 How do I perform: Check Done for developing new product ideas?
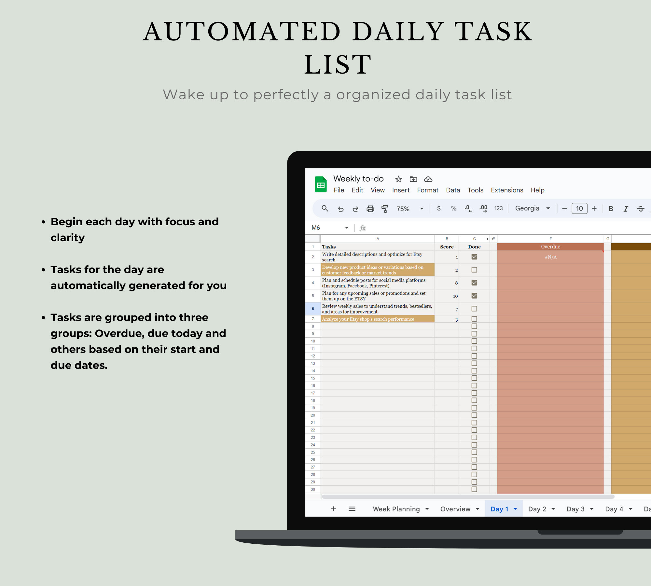[x=474, y=270]
